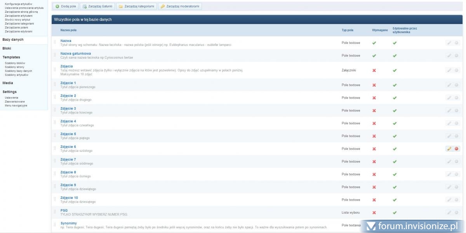This screenshot has width=466, height=233.
Task: Click the delete icon for Zdjęcie 10 row
Action: pyautogui.click(x=456, y=200)
